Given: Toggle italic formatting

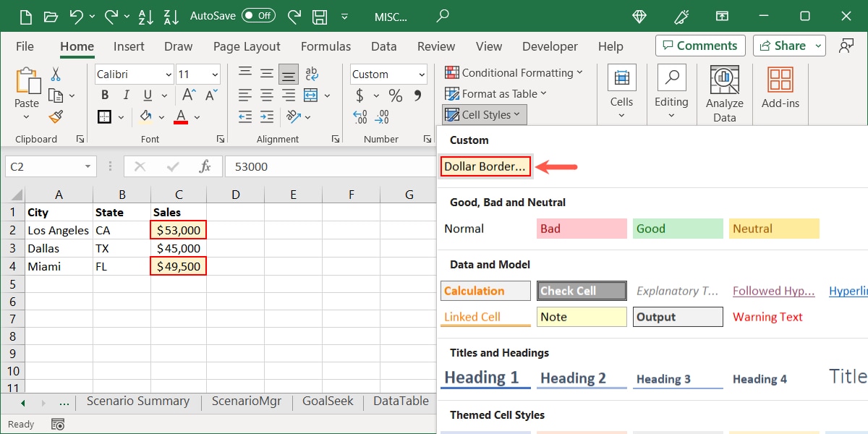Looking at the screenshot, I should tap(125, 95).
